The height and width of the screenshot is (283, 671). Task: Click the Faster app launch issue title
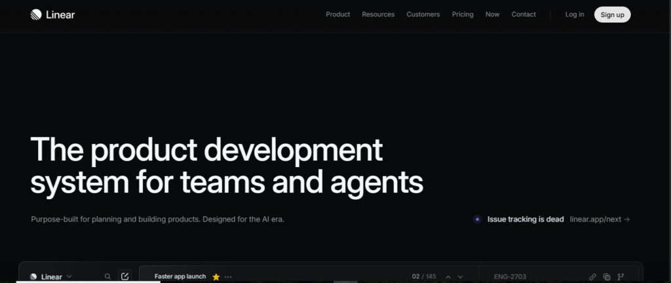180,276
